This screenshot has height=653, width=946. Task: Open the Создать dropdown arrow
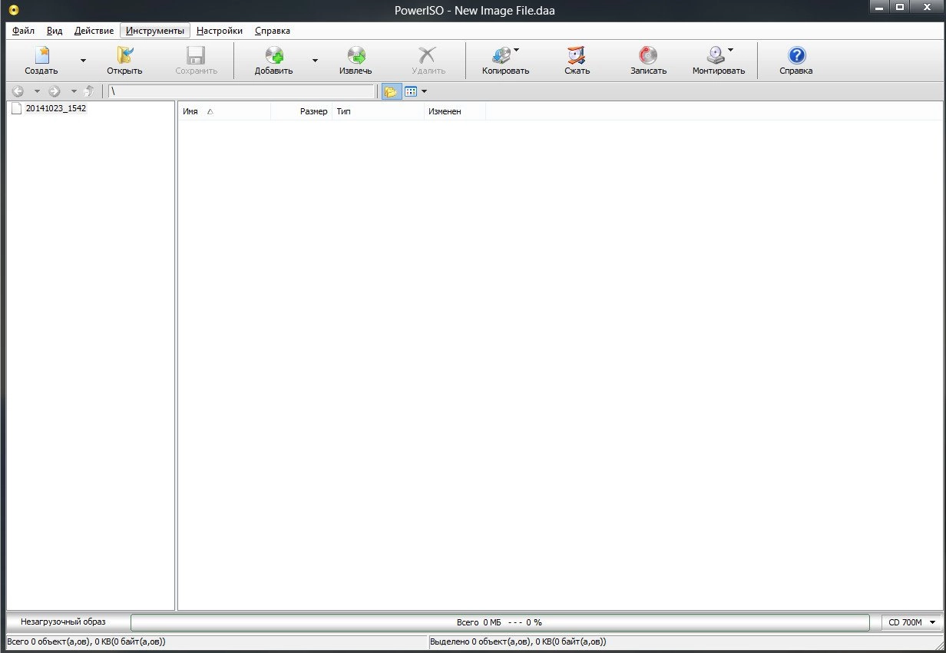coord(83,61)
